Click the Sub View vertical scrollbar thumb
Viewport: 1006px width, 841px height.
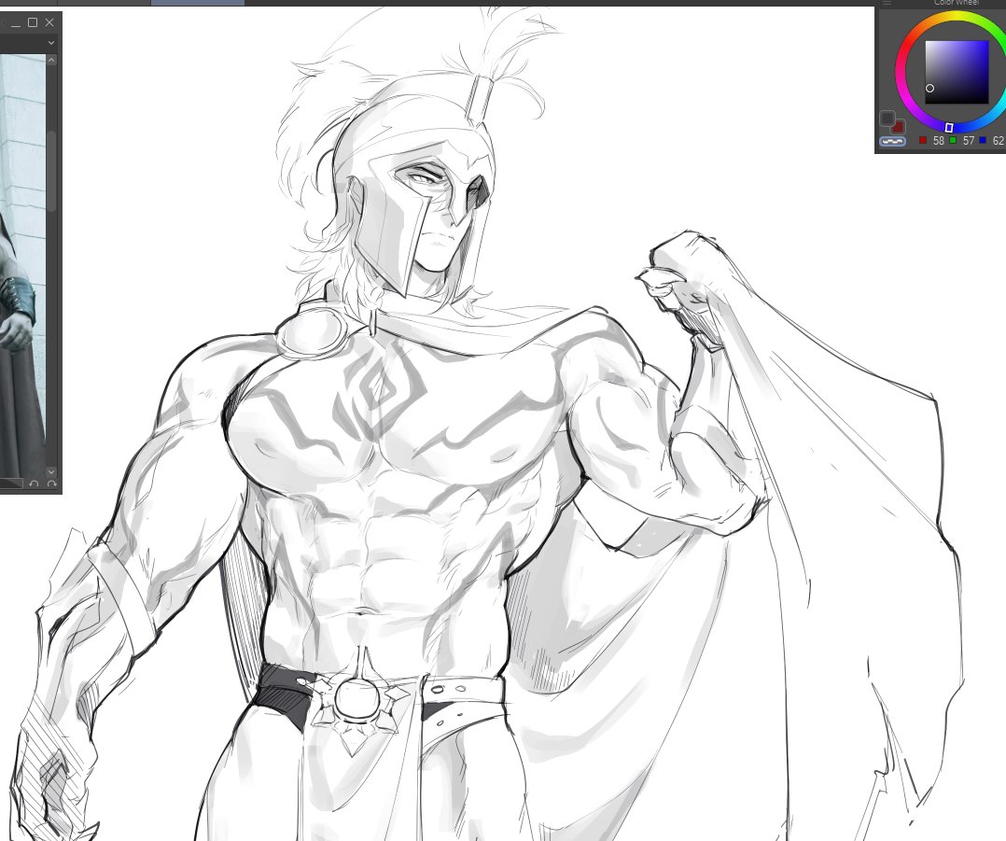(51, 171)
